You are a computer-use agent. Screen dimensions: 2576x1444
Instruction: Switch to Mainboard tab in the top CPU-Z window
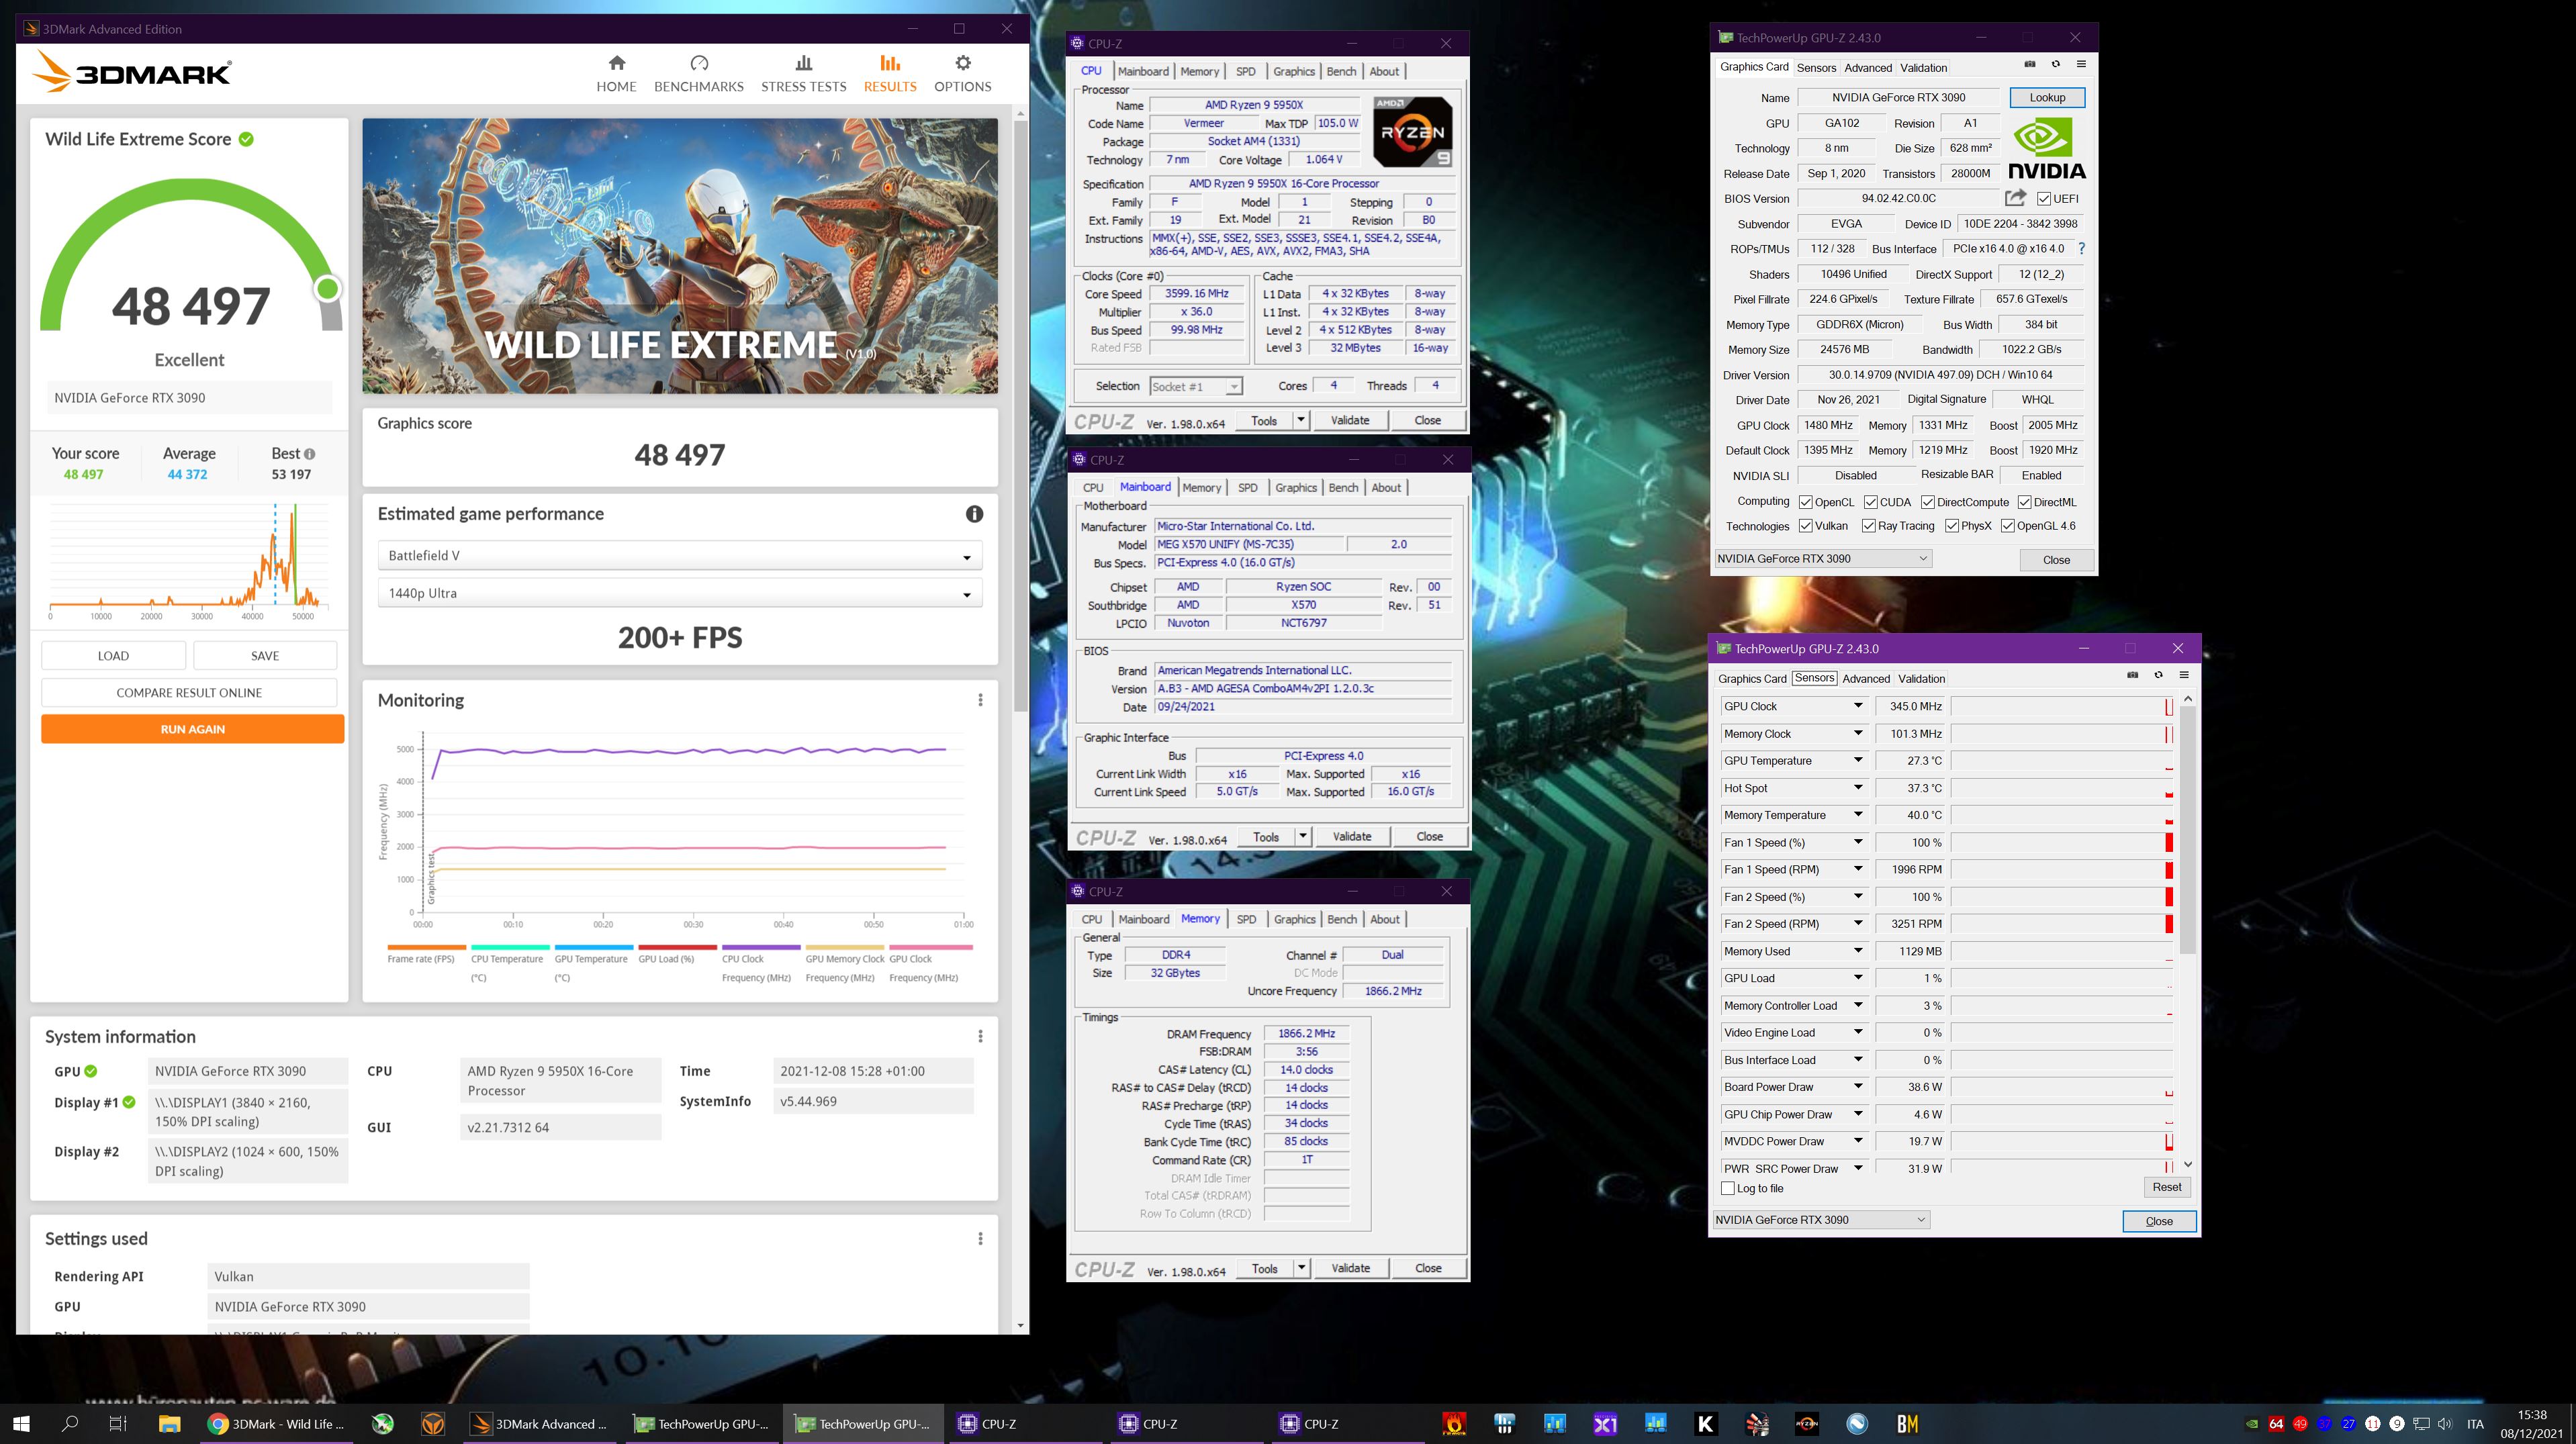point(1142,71)
